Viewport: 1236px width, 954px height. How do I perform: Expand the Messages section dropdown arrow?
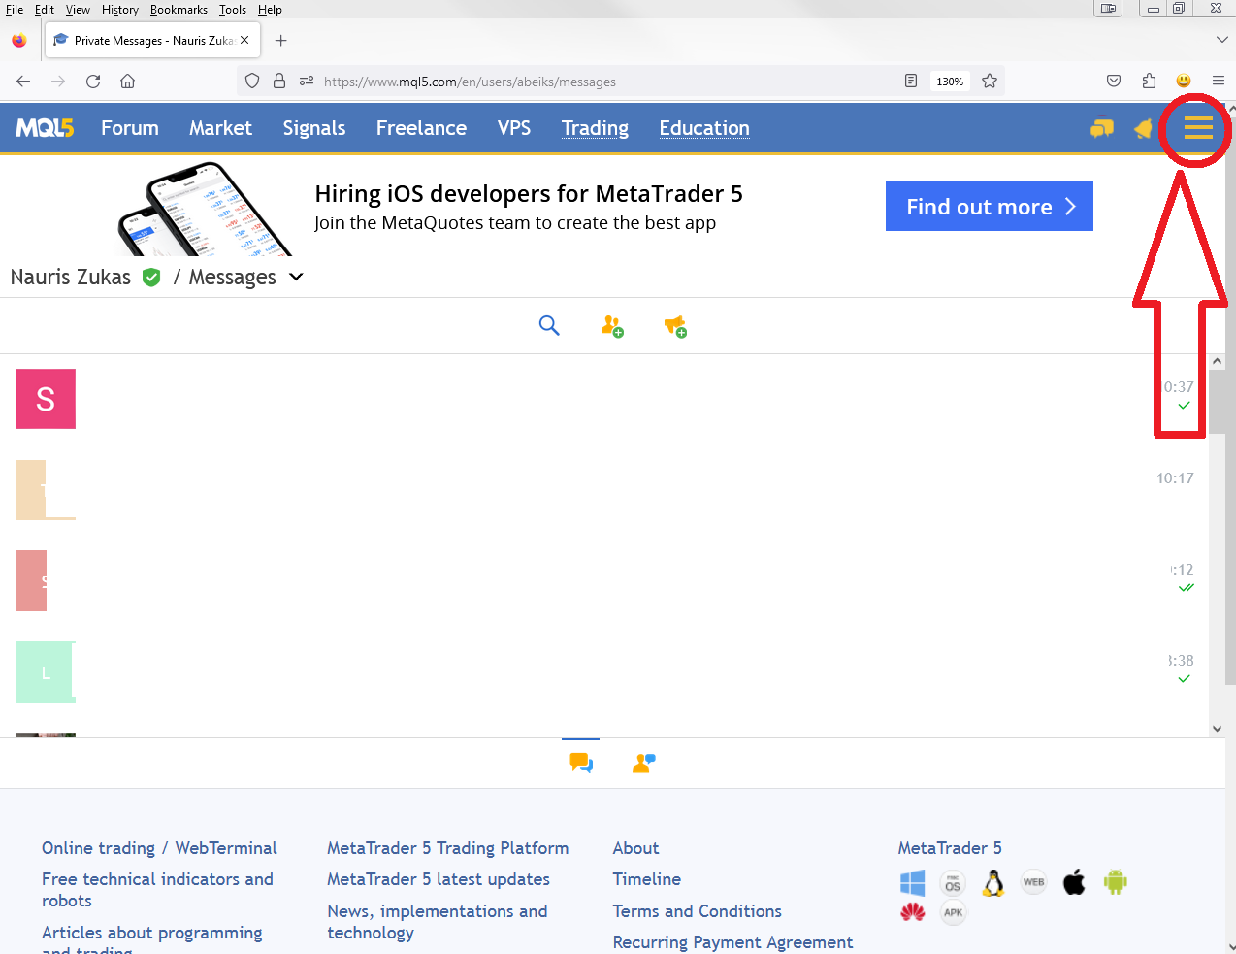click(296, 277)
